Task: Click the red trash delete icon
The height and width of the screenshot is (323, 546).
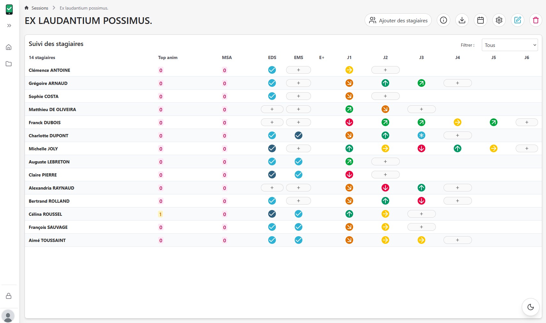Action: (x=535, y=20)
